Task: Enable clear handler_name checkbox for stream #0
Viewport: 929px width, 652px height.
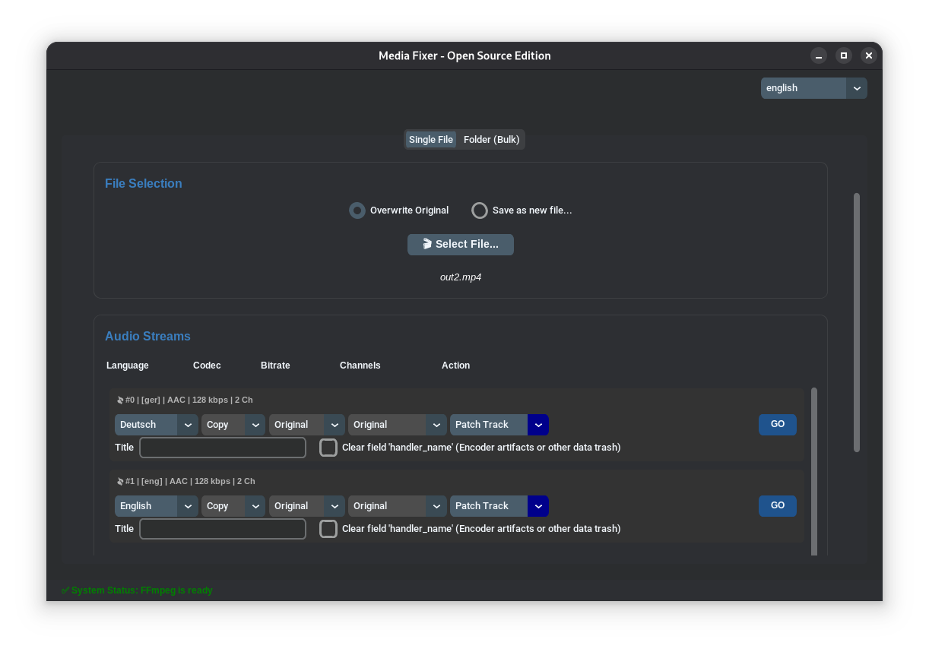Action: point(328,448)
